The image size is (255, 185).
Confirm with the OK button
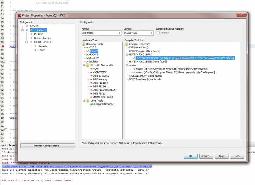click(x=190, y=156)
